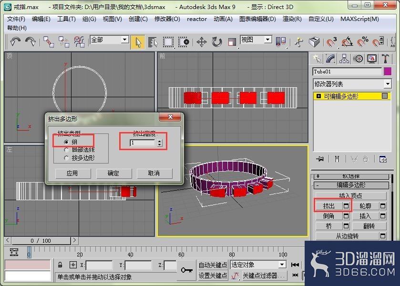
Task: Toggle Window/Crossing selection mode icon
Action: coord(184,42)
